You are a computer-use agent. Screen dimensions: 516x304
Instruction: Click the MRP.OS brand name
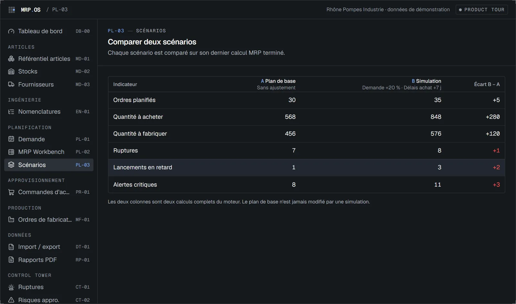[31, 10]
